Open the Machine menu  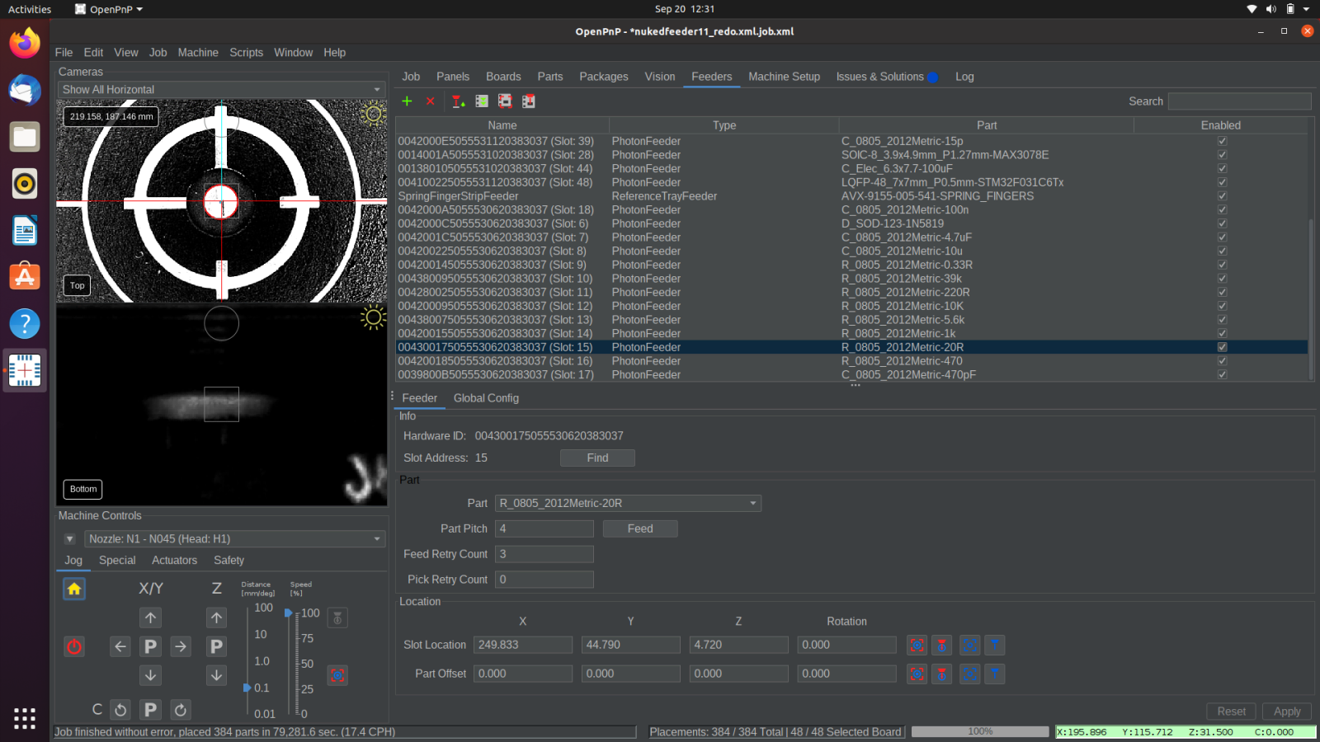pos(198,52)
